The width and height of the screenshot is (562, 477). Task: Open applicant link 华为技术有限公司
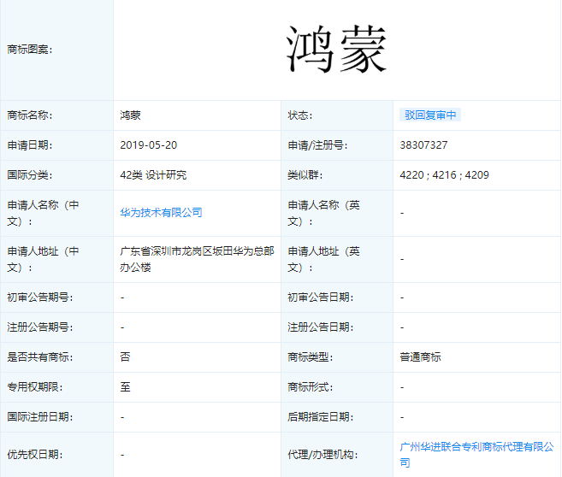coord(161,212)
